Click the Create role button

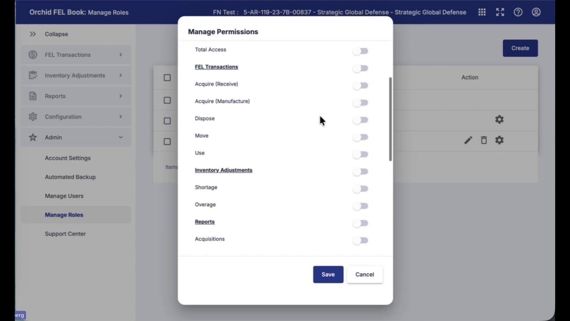click(x=520, y=48)
